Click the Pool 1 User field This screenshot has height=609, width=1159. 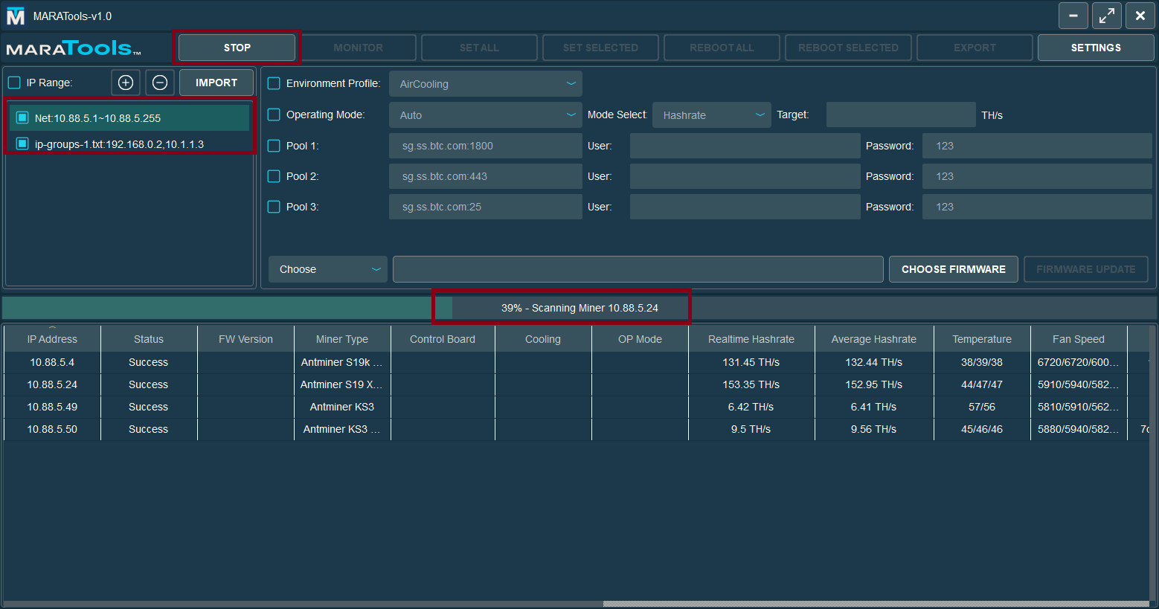pos(745,146)
